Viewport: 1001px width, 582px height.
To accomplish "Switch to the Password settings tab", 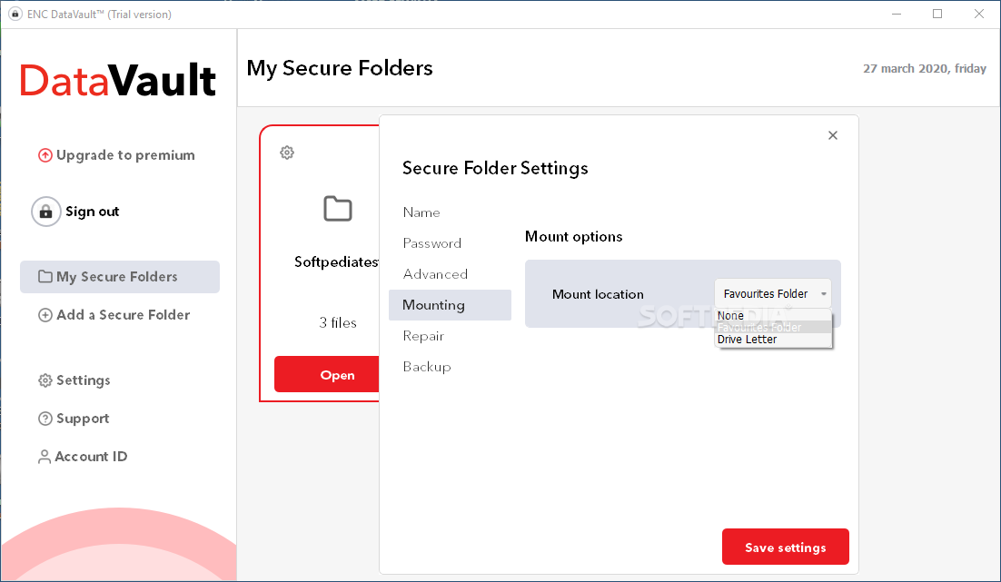I will [432, 243].
